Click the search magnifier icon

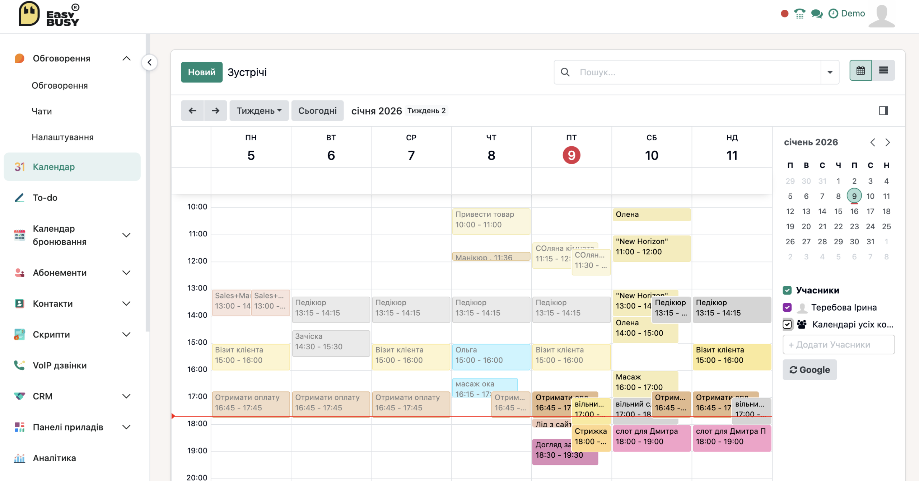pyautogui.click(x=565, y=72)
